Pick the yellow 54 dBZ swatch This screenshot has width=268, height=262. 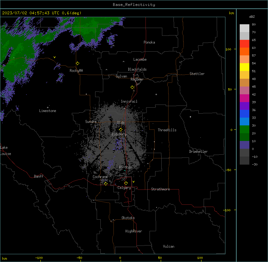(x=244, y=67)
